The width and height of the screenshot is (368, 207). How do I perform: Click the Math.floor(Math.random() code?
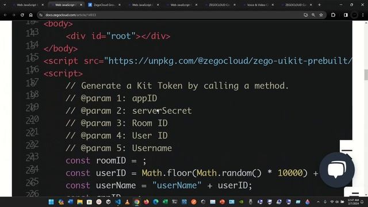point(201,173)
